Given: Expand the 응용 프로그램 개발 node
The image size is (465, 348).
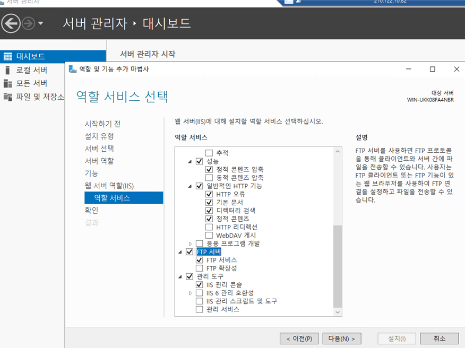Looking at the screenshot, I should point(191,243).
